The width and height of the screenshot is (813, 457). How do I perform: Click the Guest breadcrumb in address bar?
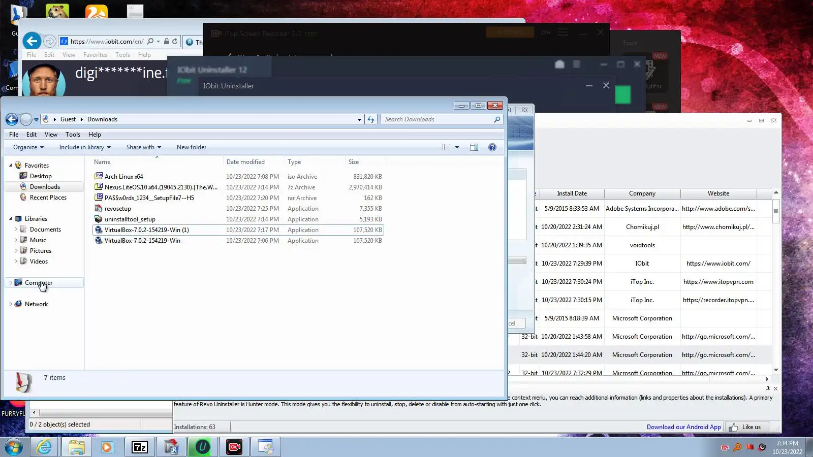click(68, 119)
